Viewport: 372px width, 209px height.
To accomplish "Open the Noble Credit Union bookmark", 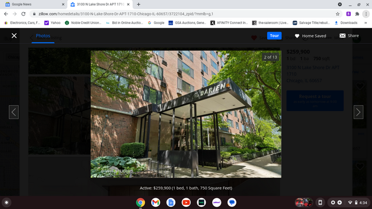I will tap(83, 23).
